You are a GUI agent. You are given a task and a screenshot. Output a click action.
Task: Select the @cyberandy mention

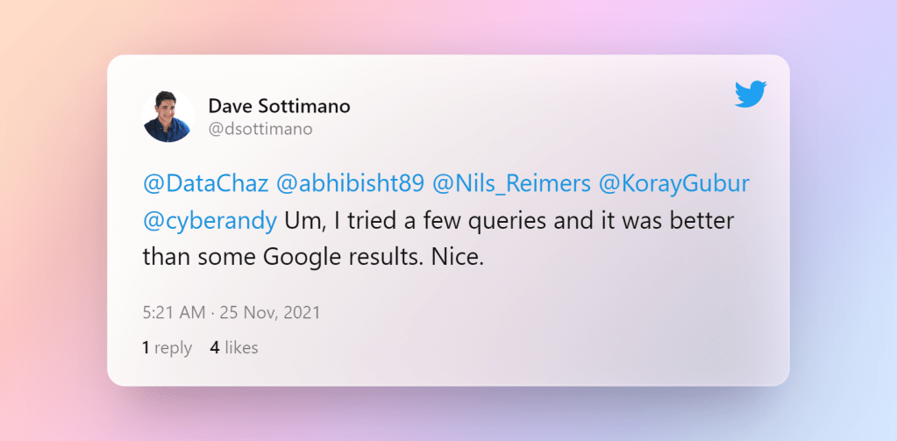pos(210,221)
